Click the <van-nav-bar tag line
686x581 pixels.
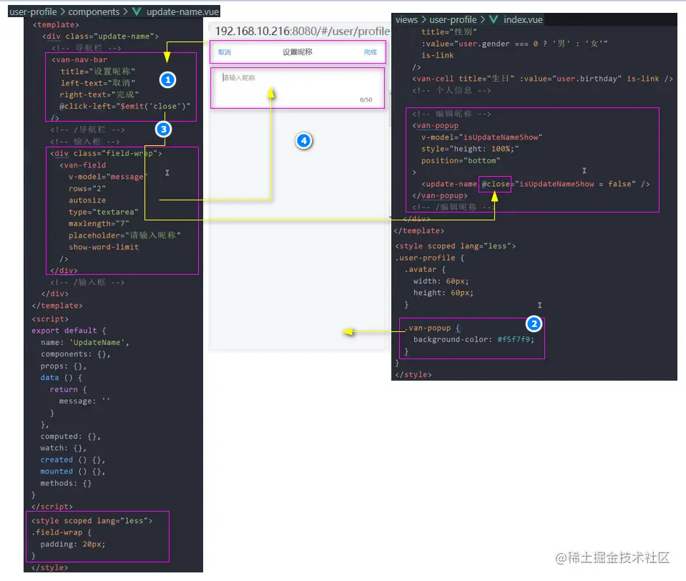coord(79,59)
